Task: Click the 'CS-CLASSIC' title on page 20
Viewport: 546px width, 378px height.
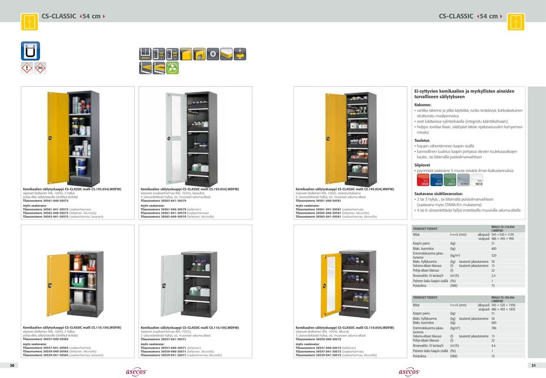Action: (x=59, y=16)
